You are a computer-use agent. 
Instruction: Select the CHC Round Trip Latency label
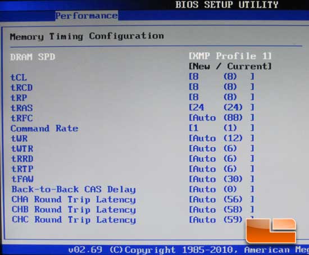pyautogui.click(x=74, y=220)
